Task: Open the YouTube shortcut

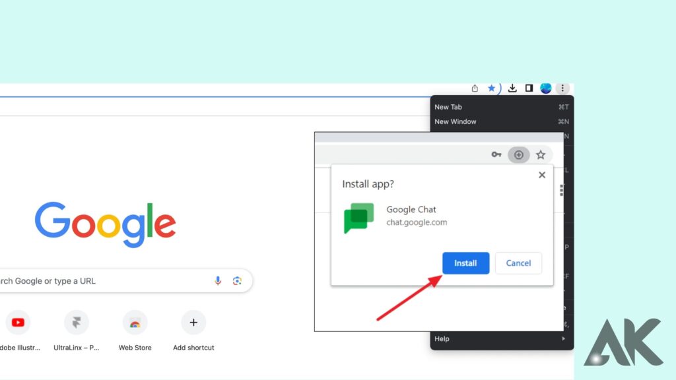Action: [18, 322]
